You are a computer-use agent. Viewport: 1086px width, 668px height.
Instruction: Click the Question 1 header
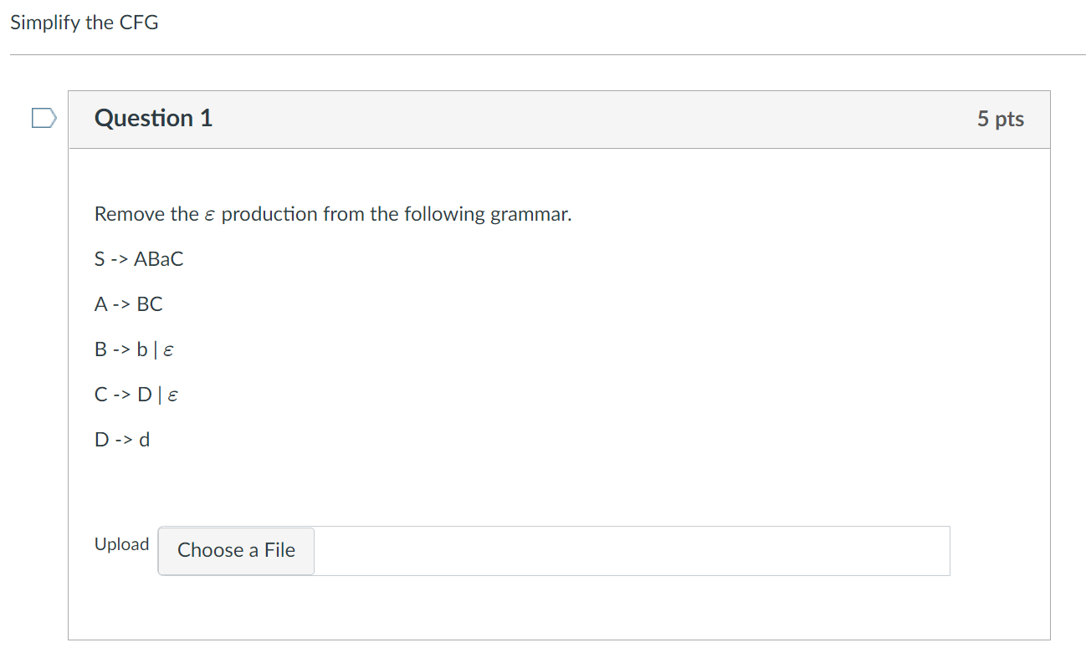point(153,118)
